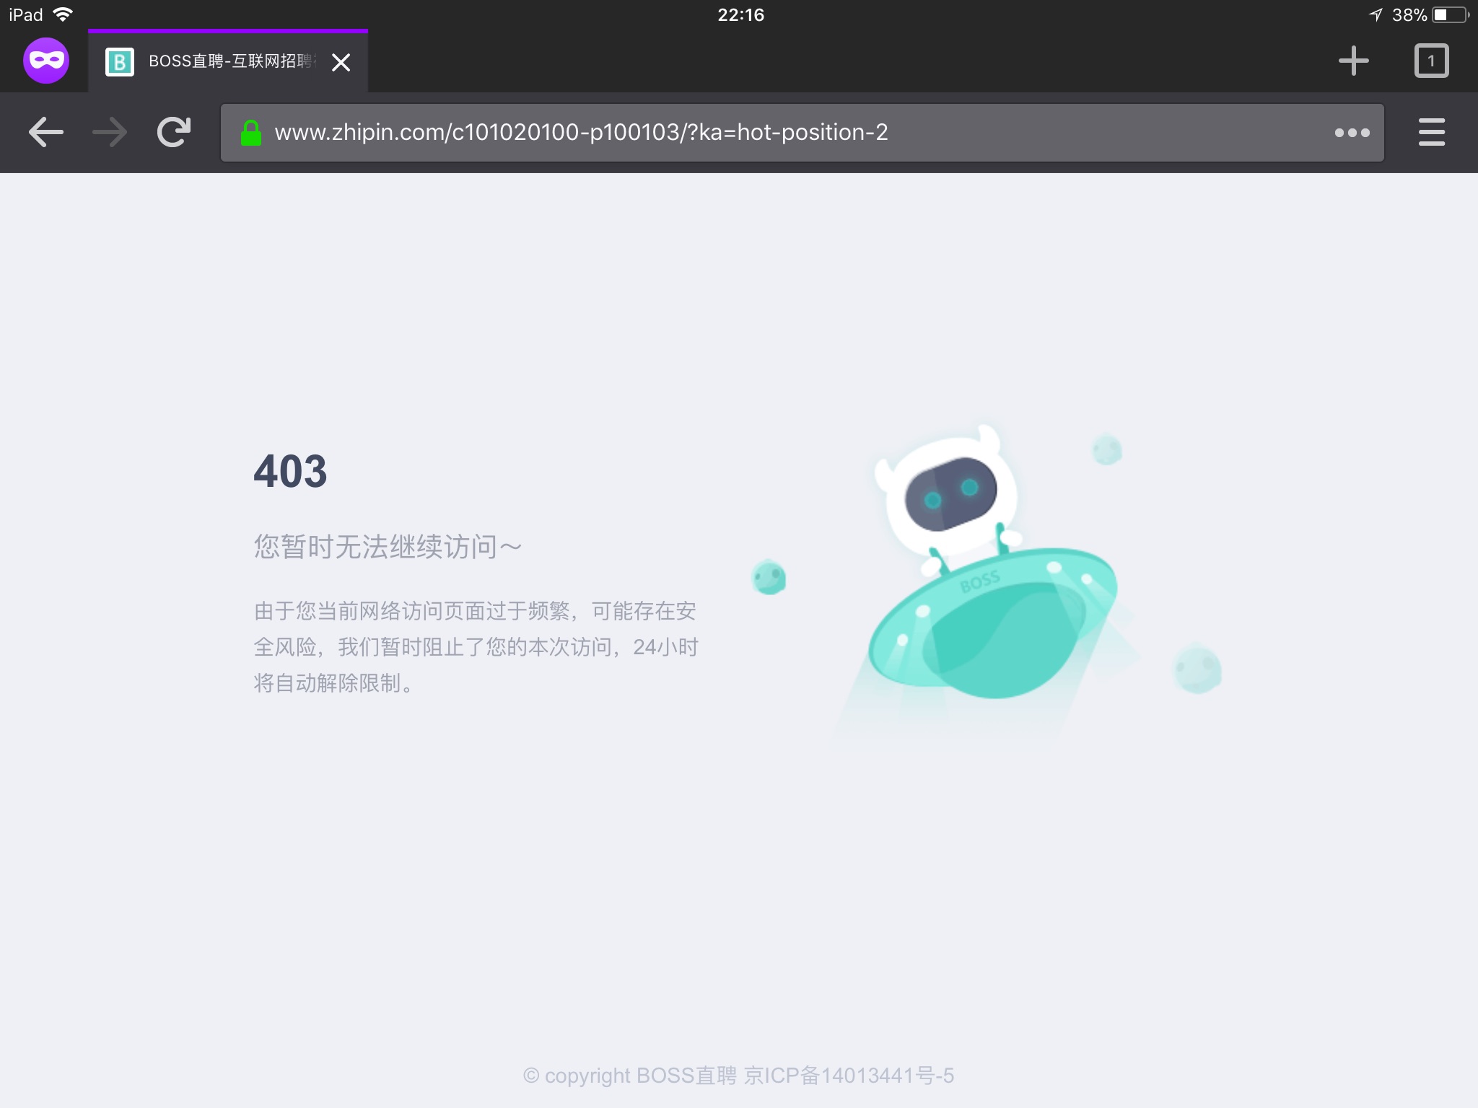Open the browser hamburger menu
Image resolution: width=1478 pixels, height=1108 pixels.
coord(1432,132)
